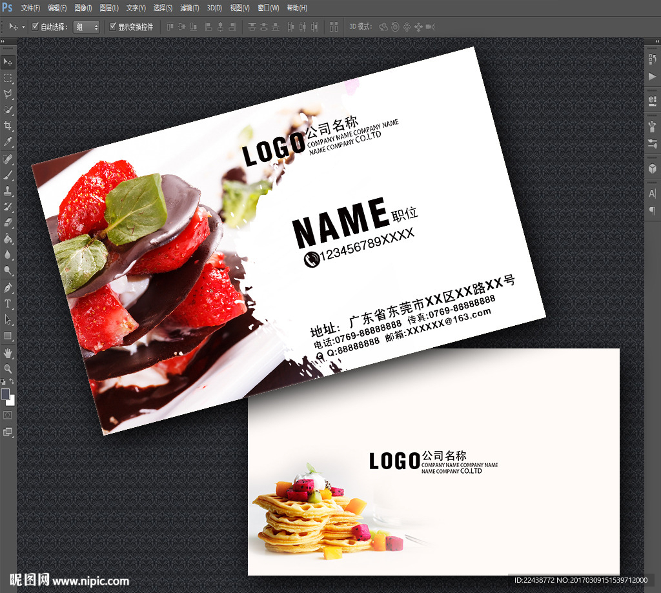Open the Character panel icon
The height and width of the screenshot is (593, 661).
coord(652,194)
